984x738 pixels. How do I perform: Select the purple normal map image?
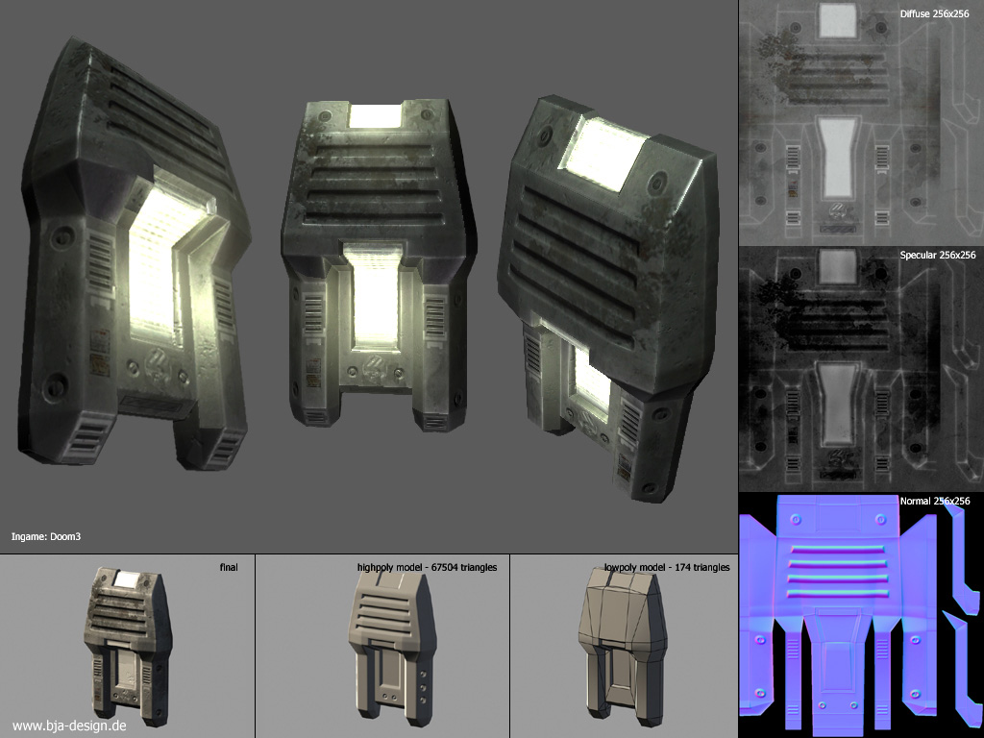pyautogui.click(x=861, y=615)
